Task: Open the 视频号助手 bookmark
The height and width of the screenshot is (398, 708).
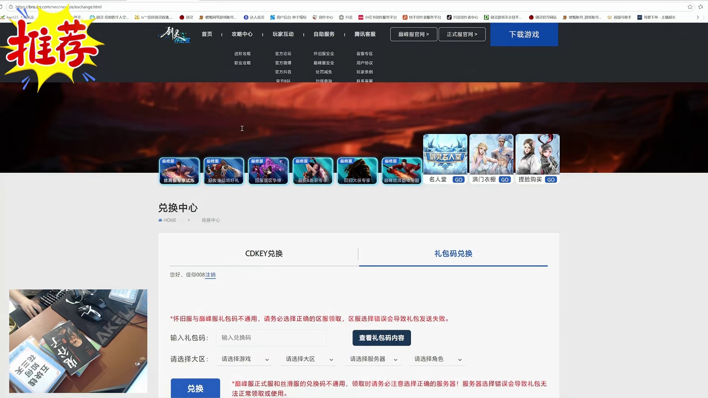Action: [x=619, y=17]
